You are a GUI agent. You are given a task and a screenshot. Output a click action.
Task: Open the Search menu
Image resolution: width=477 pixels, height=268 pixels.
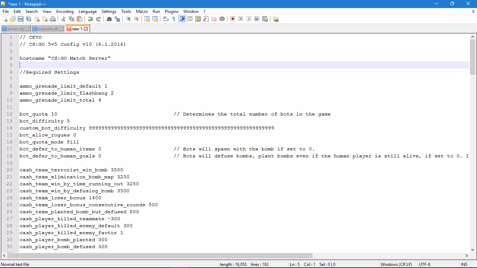click(31, 12)
